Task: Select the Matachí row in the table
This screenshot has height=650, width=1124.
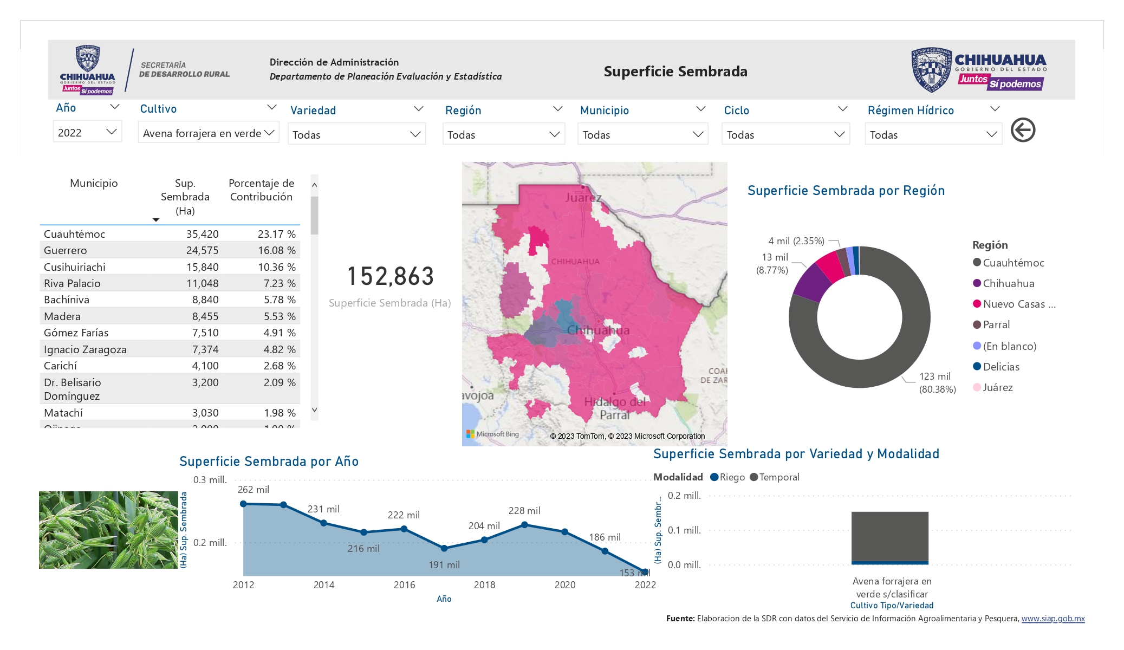Action: coord(170,413)
